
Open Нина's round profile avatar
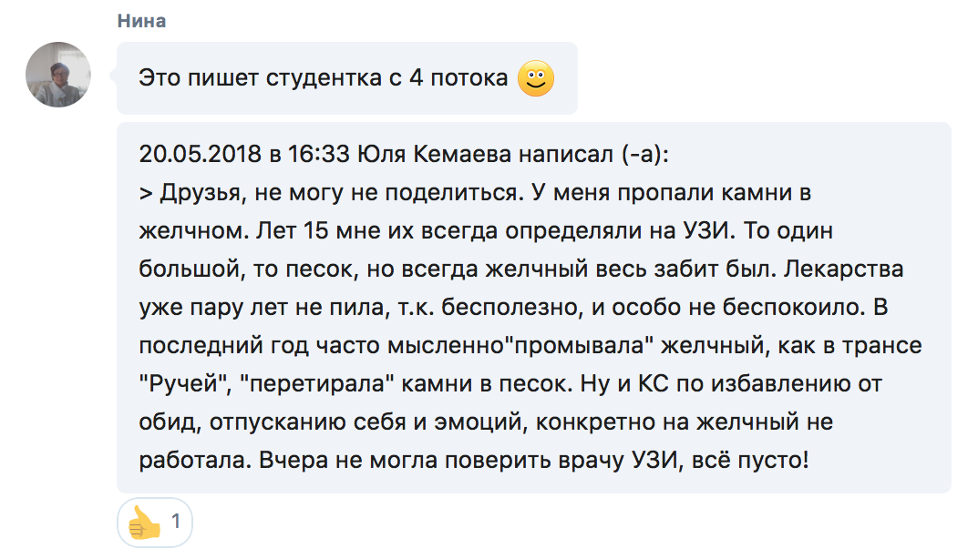[58, 75]
